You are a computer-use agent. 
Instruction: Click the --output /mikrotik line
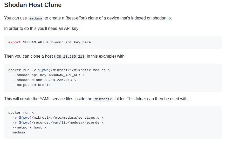click(x=32, y=85)
